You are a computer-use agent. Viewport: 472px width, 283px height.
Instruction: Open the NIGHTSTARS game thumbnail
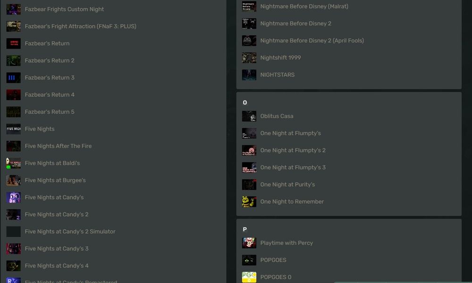point(249,75)
